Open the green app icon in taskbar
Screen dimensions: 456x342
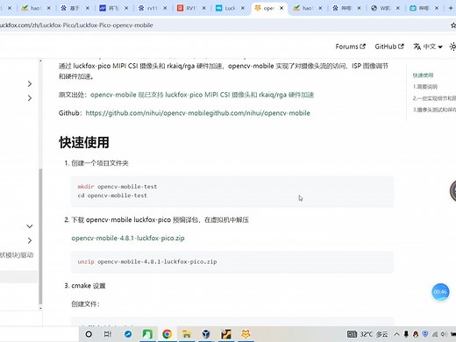pos(147,334)
